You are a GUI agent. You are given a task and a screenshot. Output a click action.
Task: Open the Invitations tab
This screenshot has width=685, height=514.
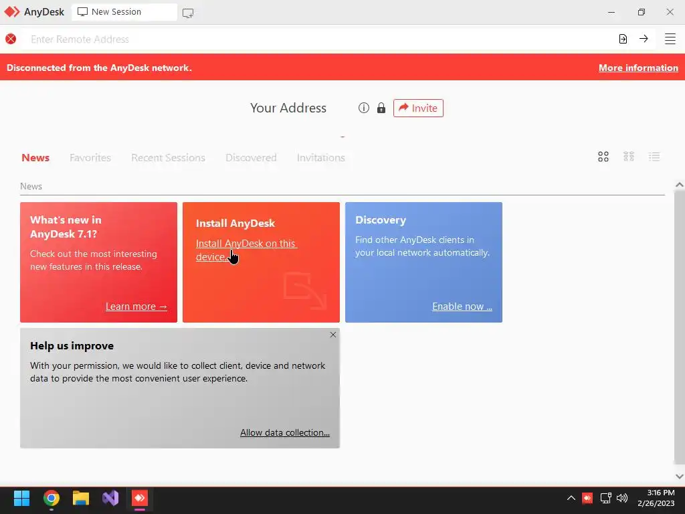pyautogui.click(x=321, y=157)
